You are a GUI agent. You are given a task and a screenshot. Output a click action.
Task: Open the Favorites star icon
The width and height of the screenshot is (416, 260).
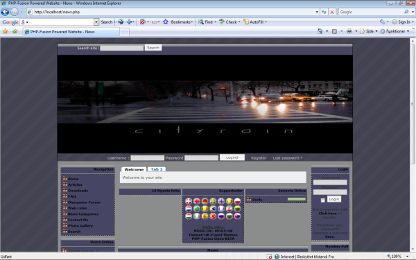click(6, 31)
